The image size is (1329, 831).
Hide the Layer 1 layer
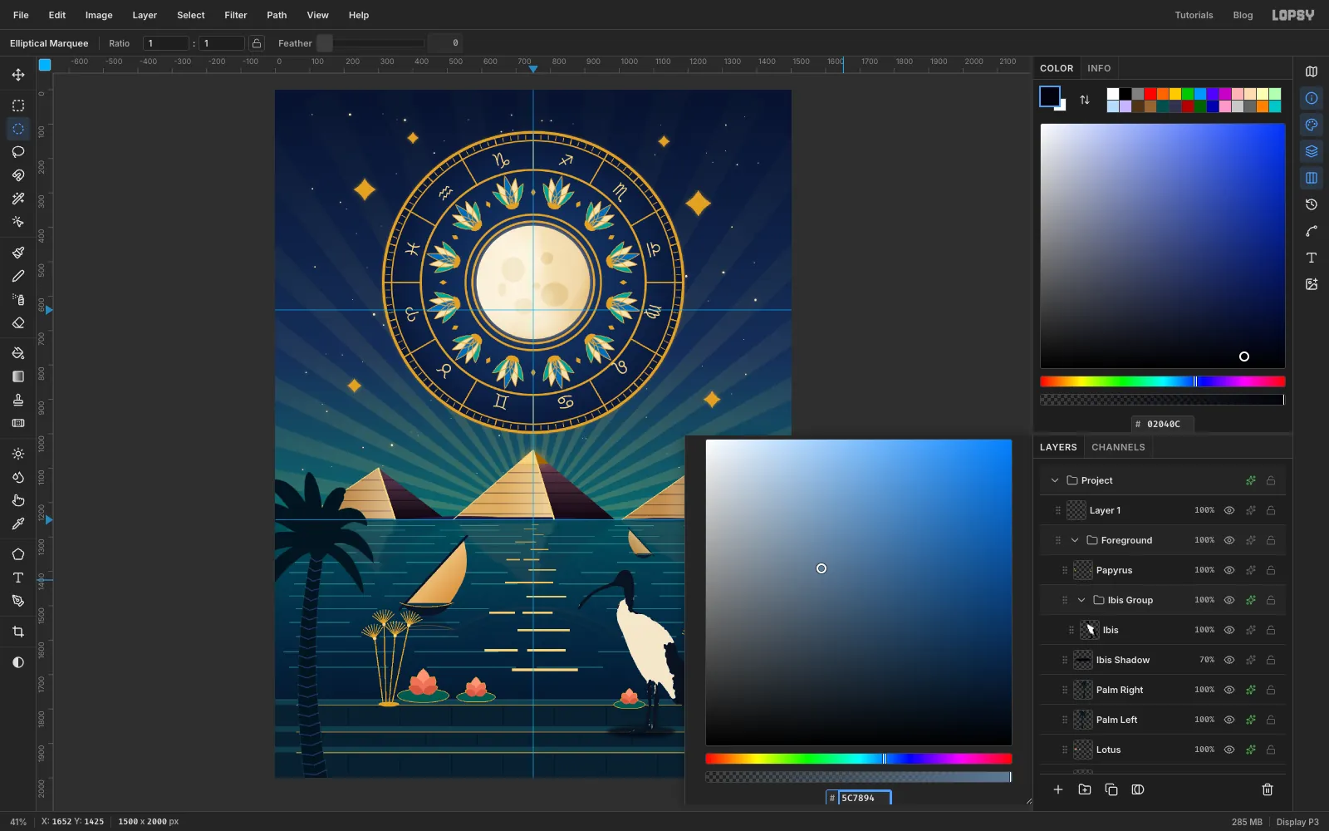[1229, 510]
